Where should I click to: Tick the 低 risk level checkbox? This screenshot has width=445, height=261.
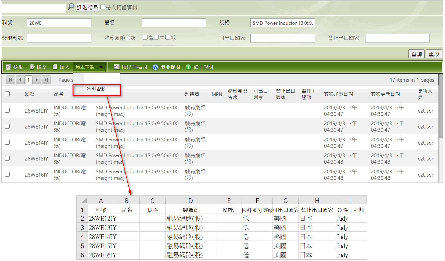coord(168,37)
